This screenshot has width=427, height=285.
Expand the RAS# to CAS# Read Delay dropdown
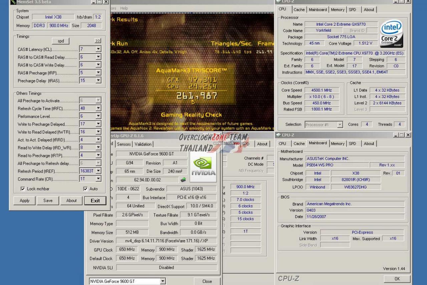[98, 57]
